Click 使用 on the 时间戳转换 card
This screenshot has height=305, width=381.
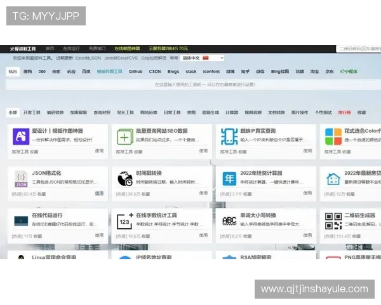(x=203, y=193)
